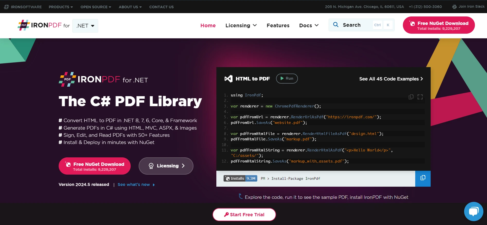Click See what's new link
The height and width of the screenshot is (225, 487).
coord(136,185)
